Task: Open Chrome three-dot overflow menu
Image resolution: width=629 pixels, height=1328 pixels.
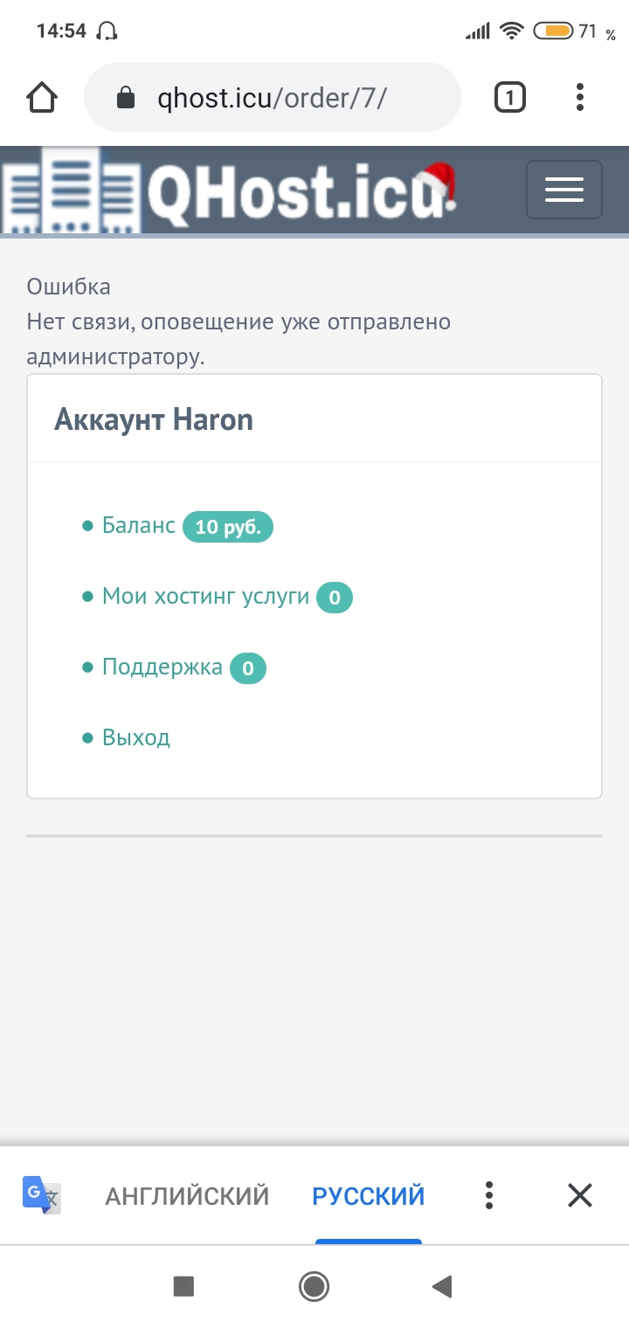Action: point(580,97)
